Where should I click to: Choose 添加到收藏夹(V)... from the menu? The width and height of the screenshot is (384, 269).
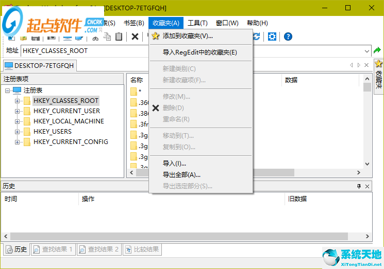pos(188,36)
